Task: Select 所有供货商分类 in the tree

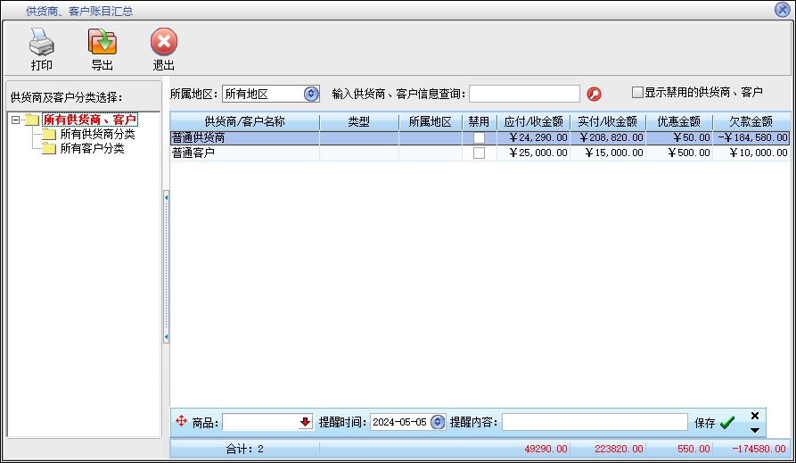Action: [97, 134]
